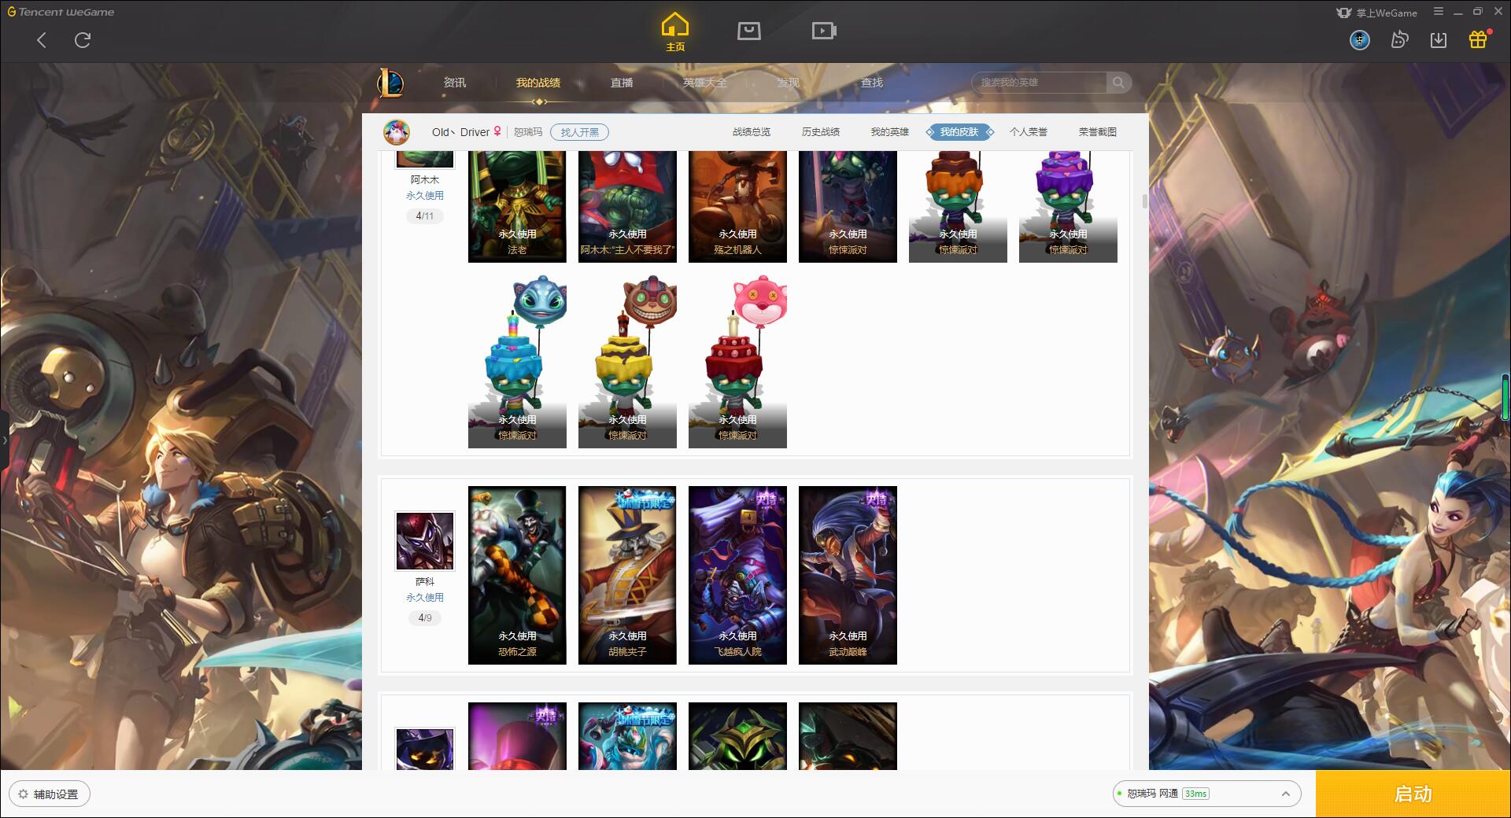
Task: Select 惊悚派对 chroma with orange cake
Action: [x=958, y=207]
